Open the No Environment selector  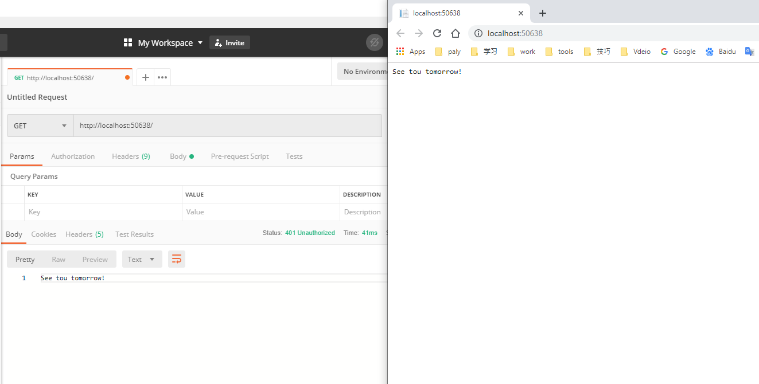point(363,72)
